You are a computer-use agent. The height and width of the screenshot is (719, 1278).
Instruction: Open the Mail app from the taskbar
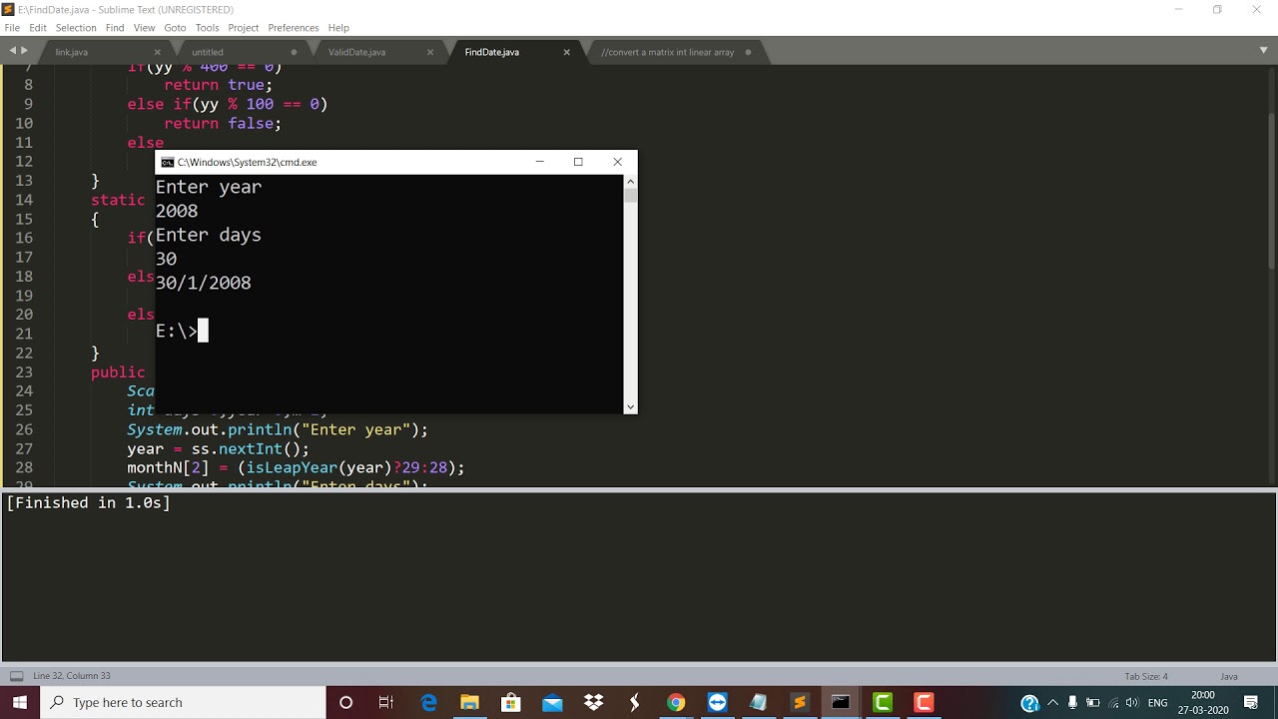552,702
